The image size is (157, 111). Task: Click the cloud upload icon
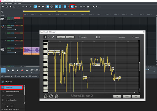(x=52, y=7)
